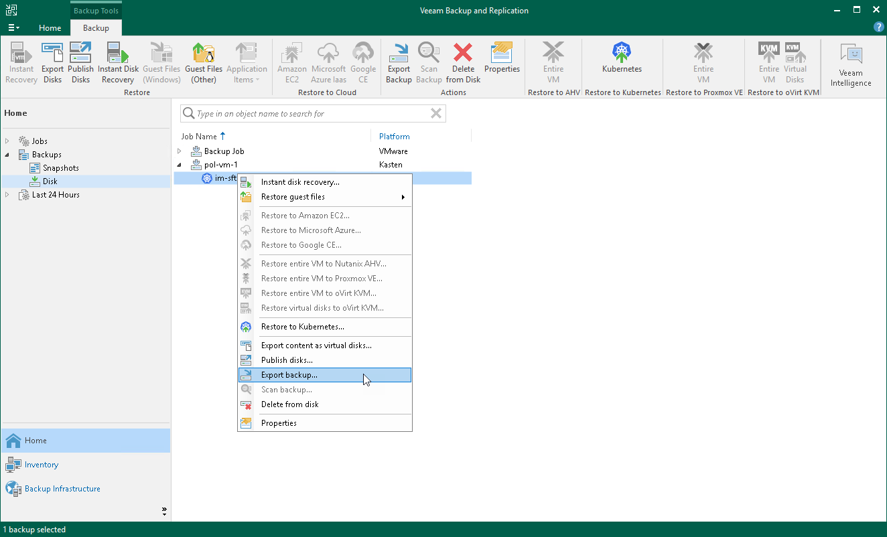887x537 pixels.
Task: Open Veeam Intelligence
Action: click(851, 66)
